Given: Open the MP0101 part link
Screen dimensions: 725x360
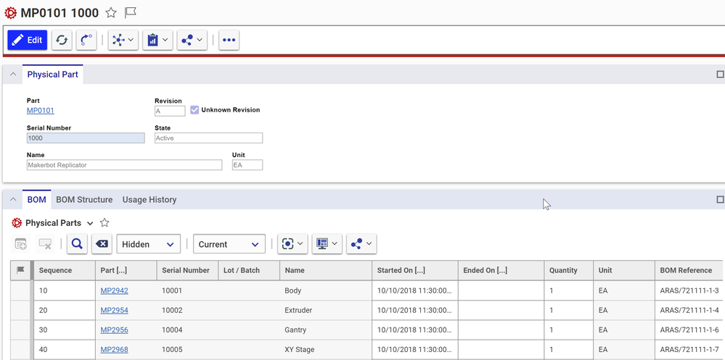Looking at the screenshot, I should [x=40, y=111].
